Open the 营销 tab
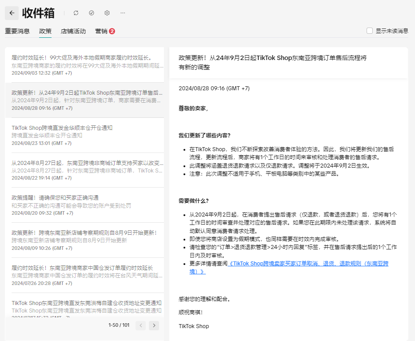This screenshot has height=341, width=415. (101, 31)
